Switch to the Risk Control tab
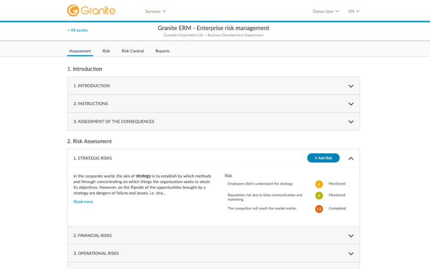The image size is (430, 269). click(x=133, y=51)
